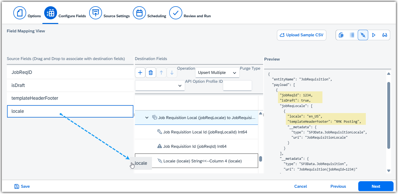Switch to the table view icon

341,35
